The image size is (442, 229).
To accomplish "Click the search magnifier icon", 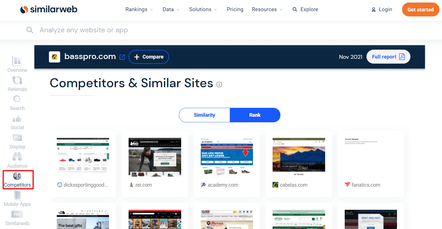I will (x=30, y=30).
